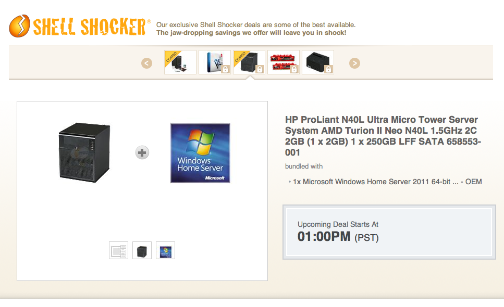Show the combo overview image thumbnail
The width and height of the screenshot is (504, 307).
pyautogui.click(x=119, y=250)
